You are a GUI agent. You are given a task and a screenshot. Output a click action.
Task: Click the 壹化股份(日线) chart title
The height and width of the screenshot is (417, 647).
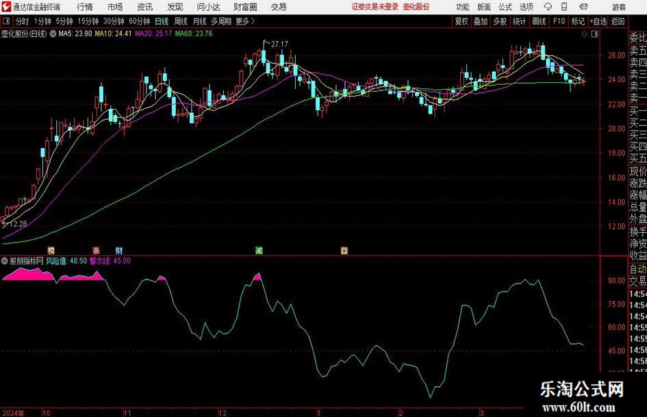24,34
